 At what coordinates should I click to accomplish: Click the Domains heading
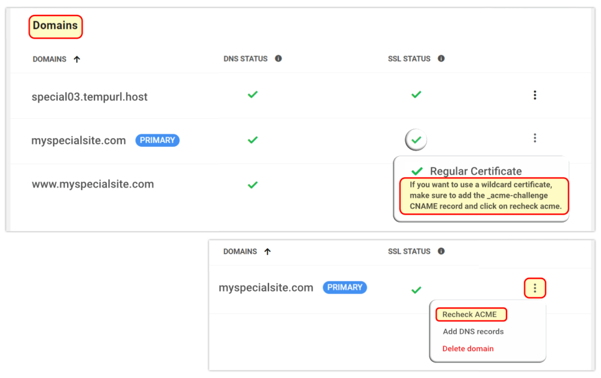click(56, 26)
